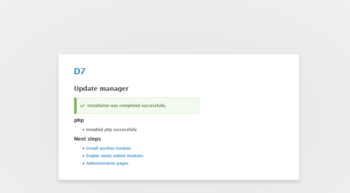This screenshot has height=193, width=350.
Task: Open the D7 site title link
Action: tap(80, 71)
